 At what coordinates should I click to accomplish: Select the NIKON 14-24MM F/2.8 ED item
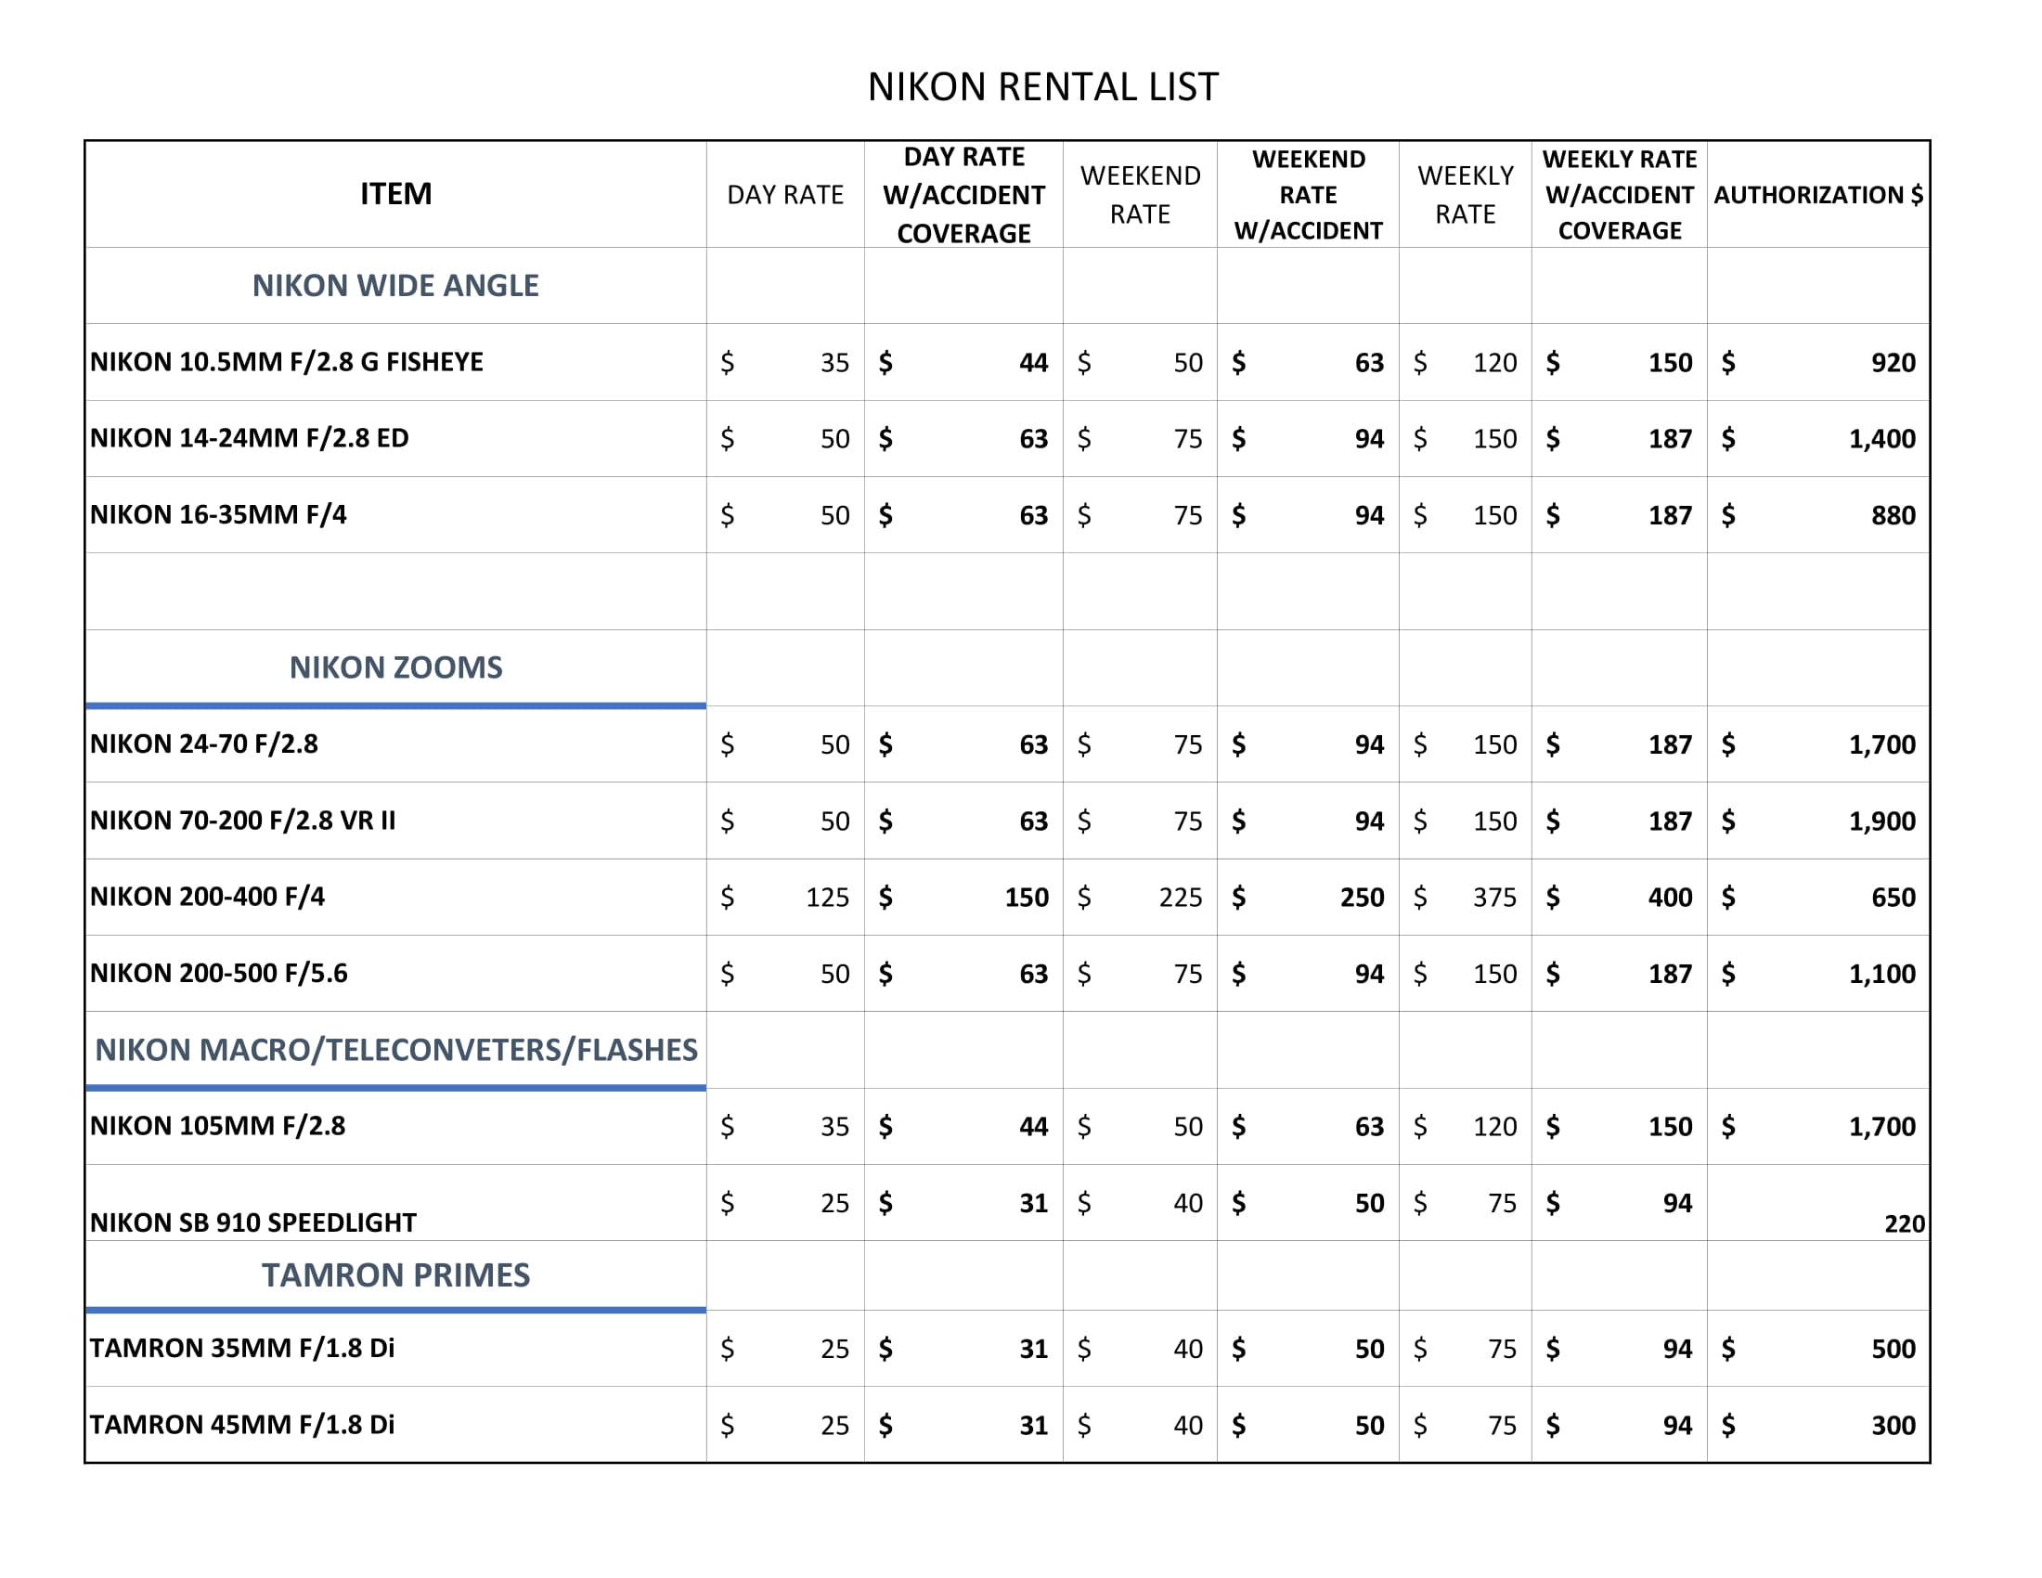tap(249, 438)
